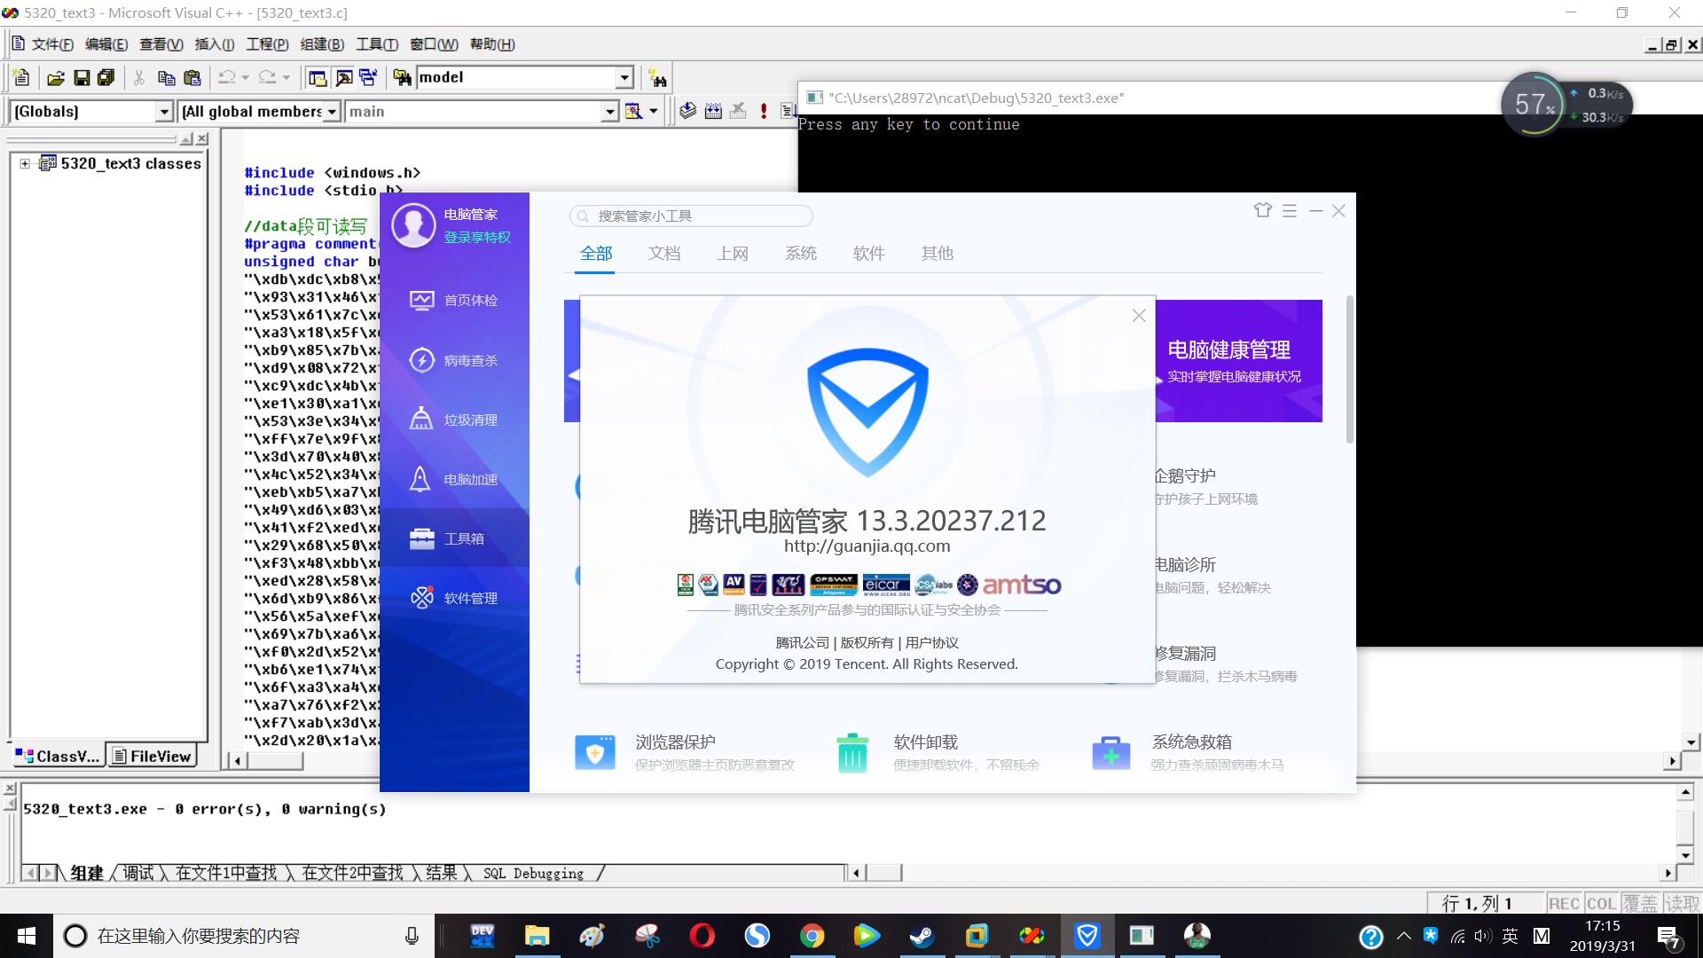
Task: Open 系统急救箱 first-aid kit icon
Action: tap(1110, 753)
